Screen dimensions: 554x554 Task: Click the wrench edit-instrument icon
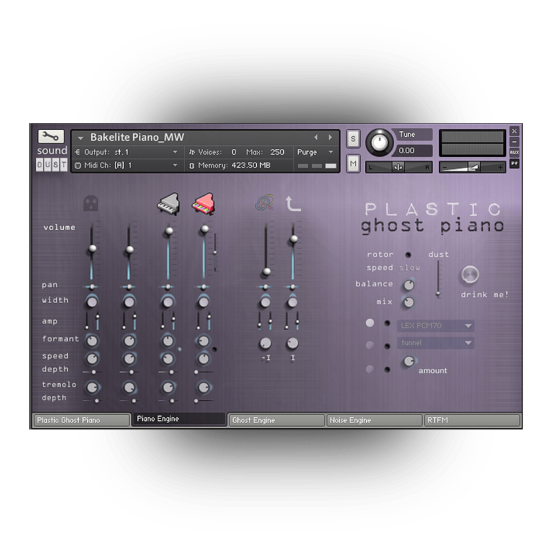pos(51,137)
